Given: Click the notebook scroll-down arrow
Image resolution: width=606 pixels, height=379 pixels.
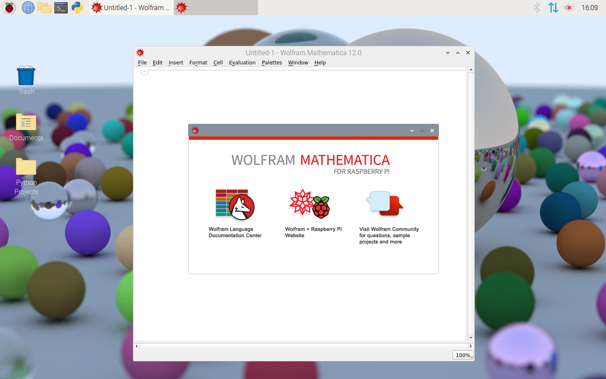Looking at the screenshot, I should click(471, 338).
